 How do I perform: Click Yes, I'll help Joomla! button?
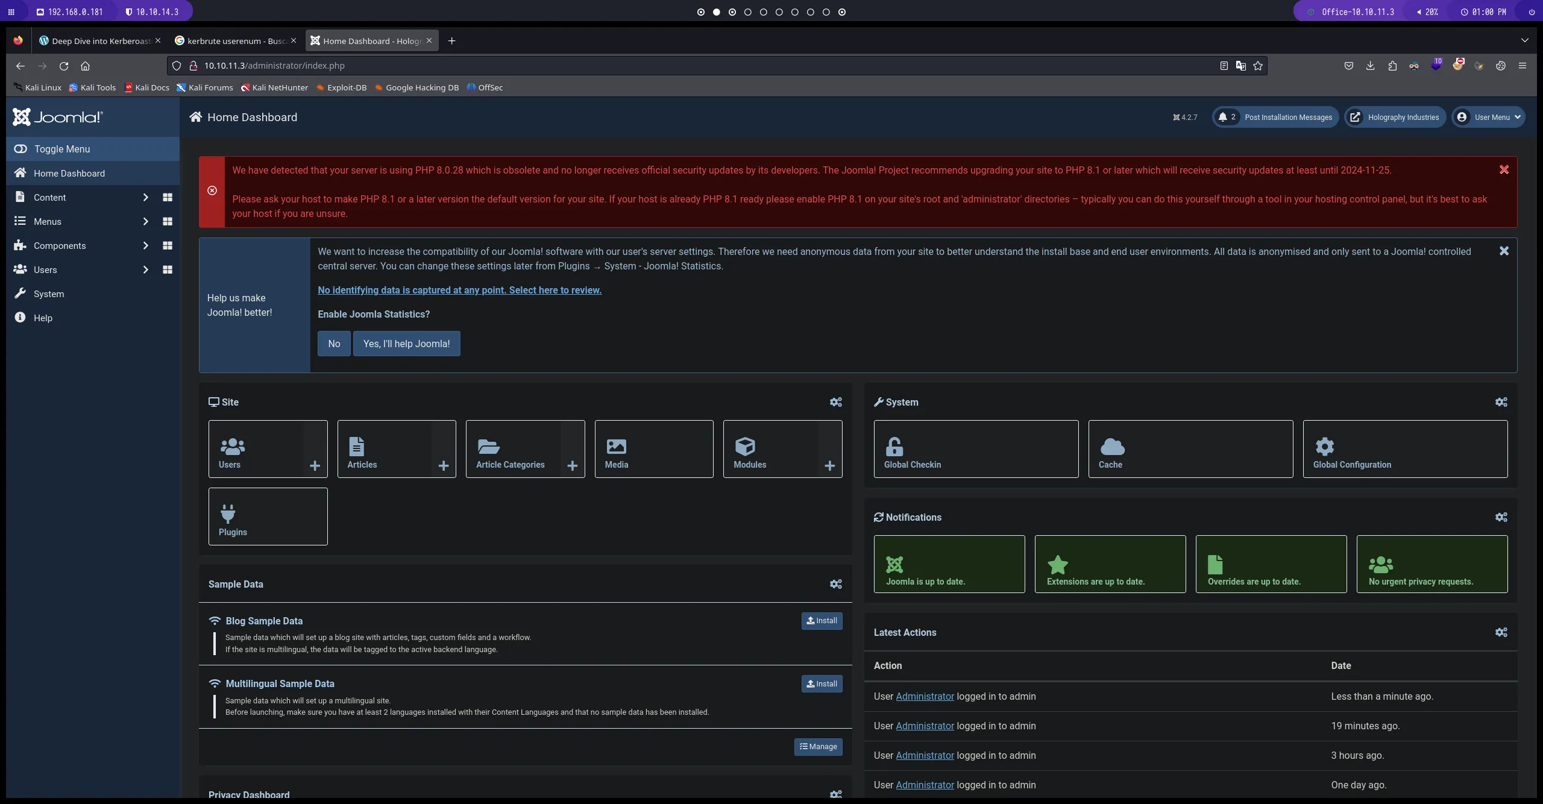pos(406,344)
